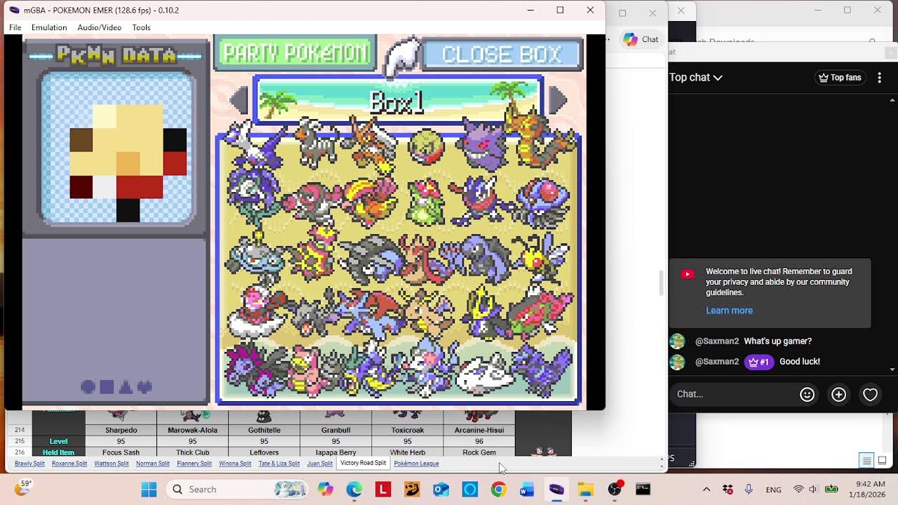Select the Focus Sash held item cell
This screenshot has width=898, height=505.
point(121,452)
